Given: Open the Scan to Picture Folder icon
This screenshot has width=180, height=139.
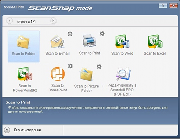Looking at the screenshot, I should 86,74.
